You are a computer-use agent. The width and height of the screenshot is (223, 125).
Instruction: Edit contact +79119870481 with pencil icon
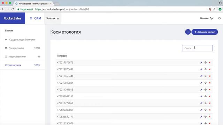click(201, 69)
